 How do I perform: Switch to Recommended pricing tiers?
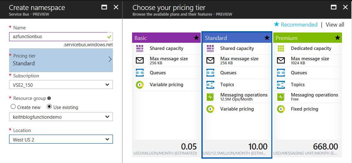(296, 25)
